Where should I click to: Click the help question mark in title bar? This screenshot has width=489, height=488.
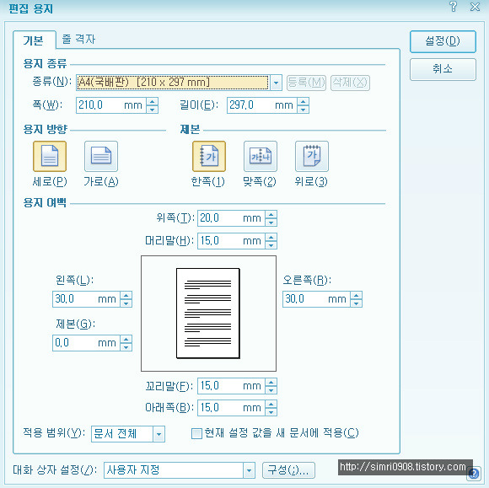click(454, 7)
